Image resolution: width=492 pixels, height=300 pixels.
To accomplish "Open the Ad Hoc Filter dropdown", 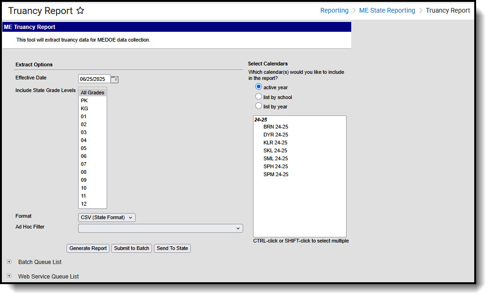I will 160,228.
